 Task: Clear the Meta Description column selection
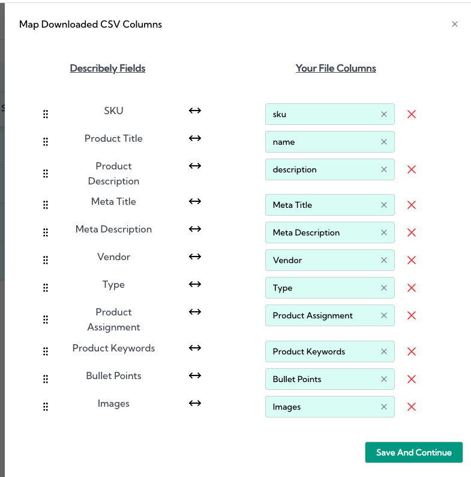point(384,232)
